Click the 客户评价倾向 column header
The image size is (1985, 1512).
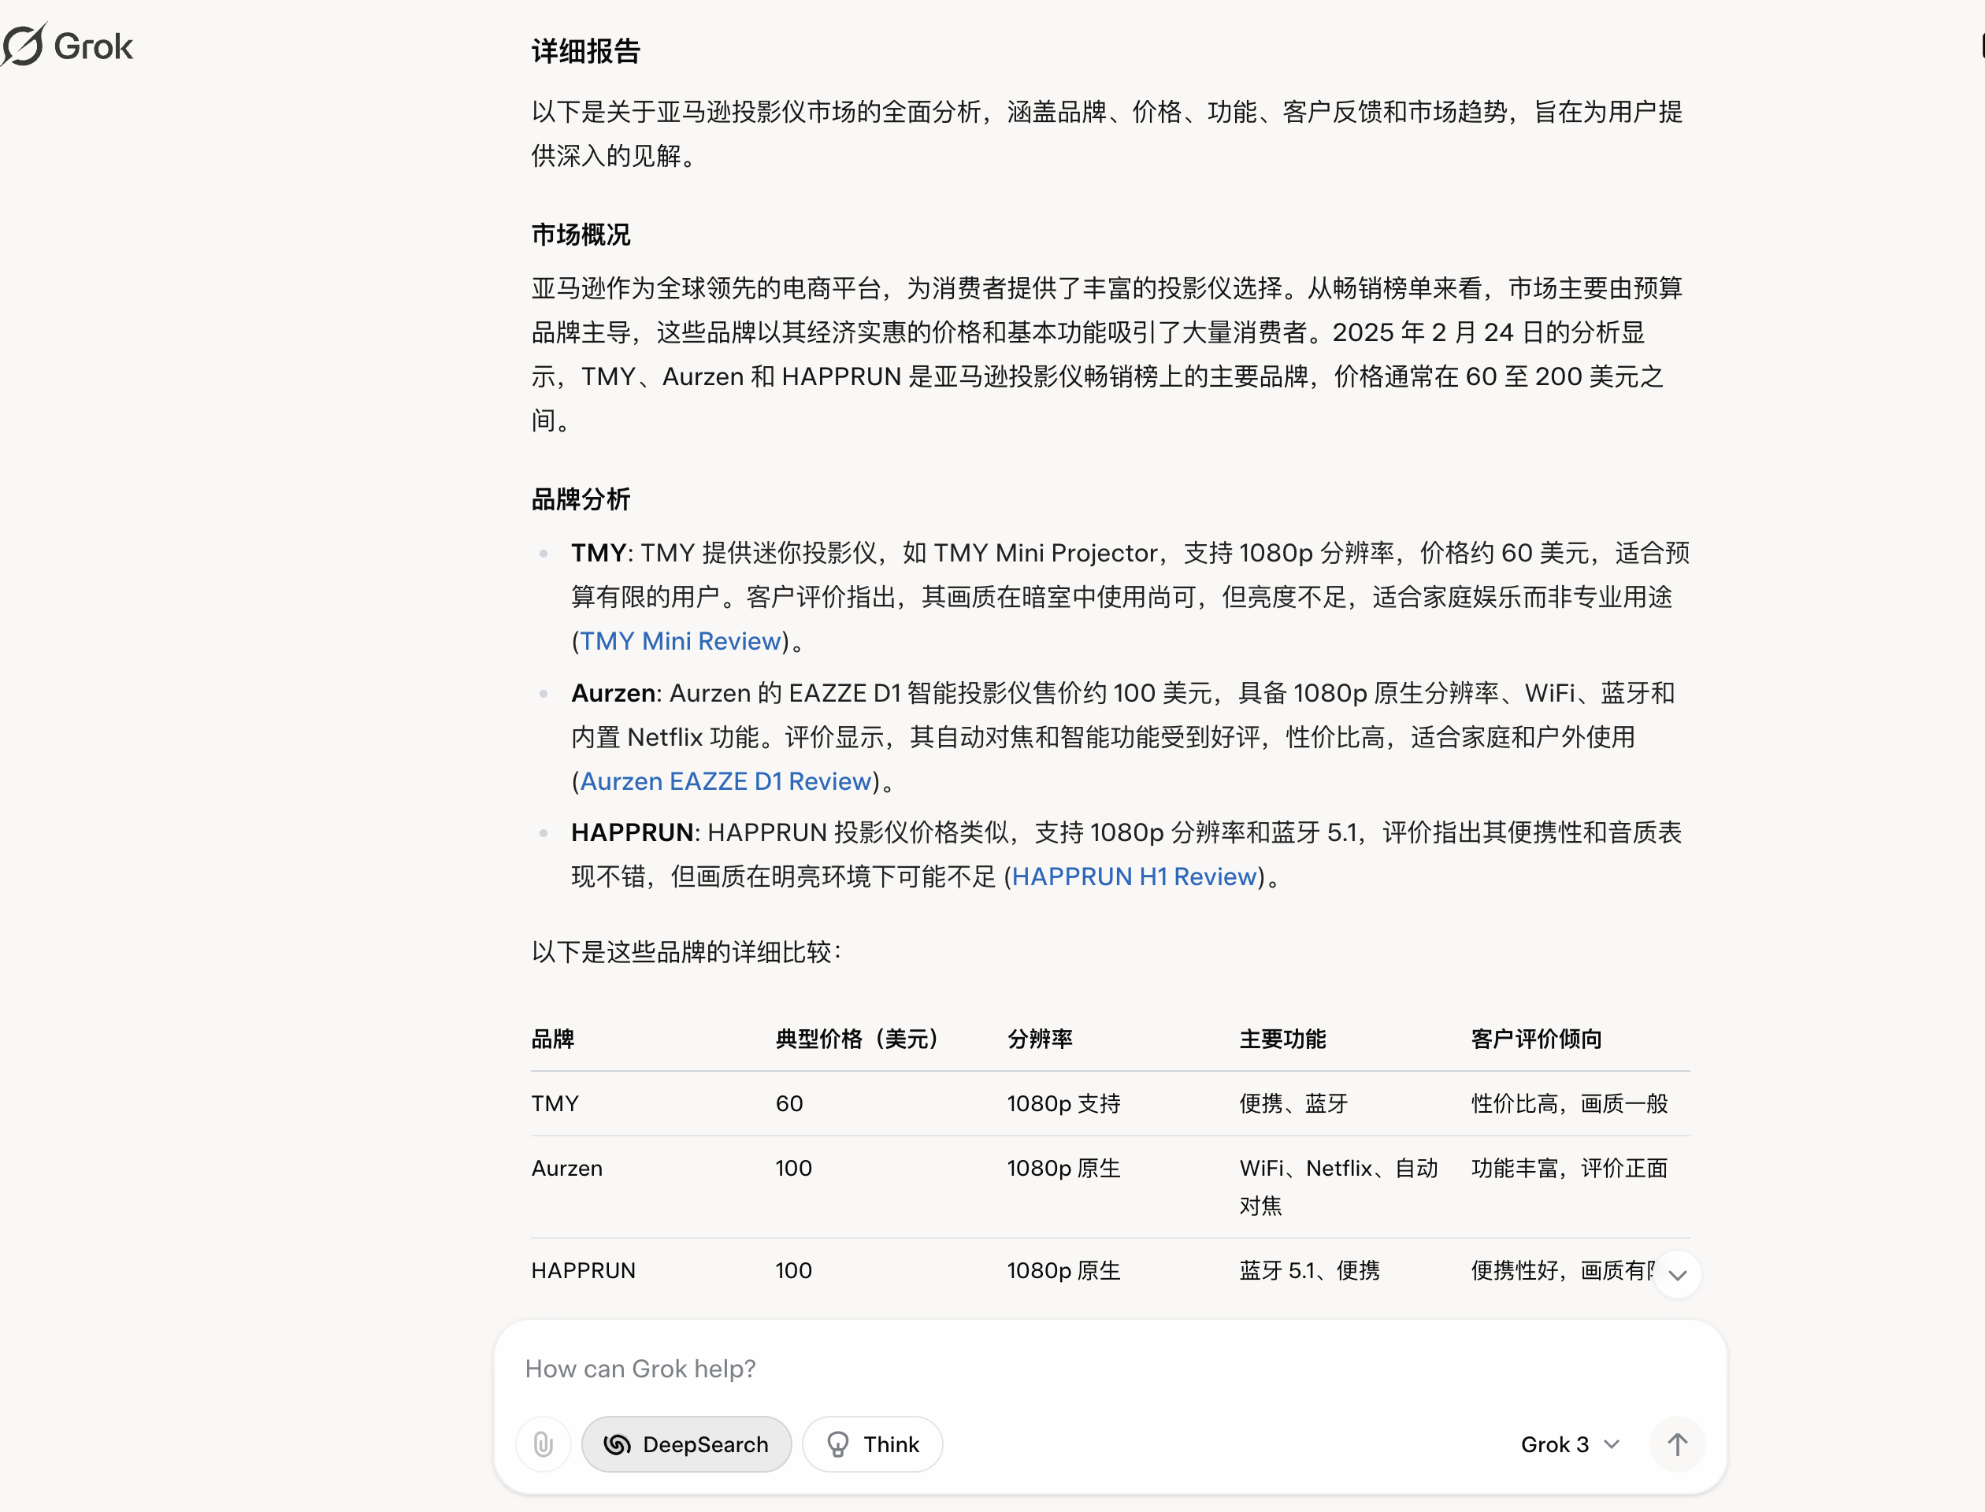(1537, 1039)
